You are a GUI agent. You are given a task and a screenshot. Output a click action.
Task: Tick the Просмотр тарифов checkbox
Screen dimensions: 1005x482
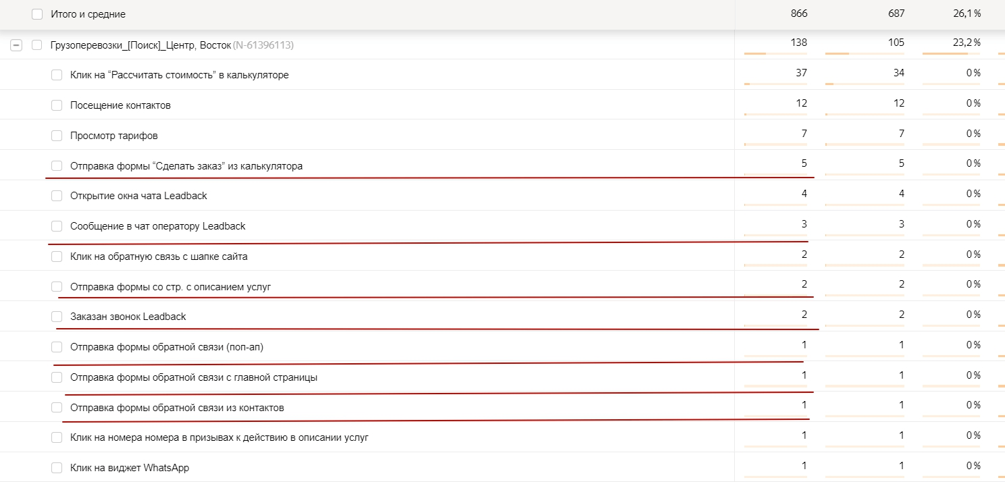click(57, 136)
